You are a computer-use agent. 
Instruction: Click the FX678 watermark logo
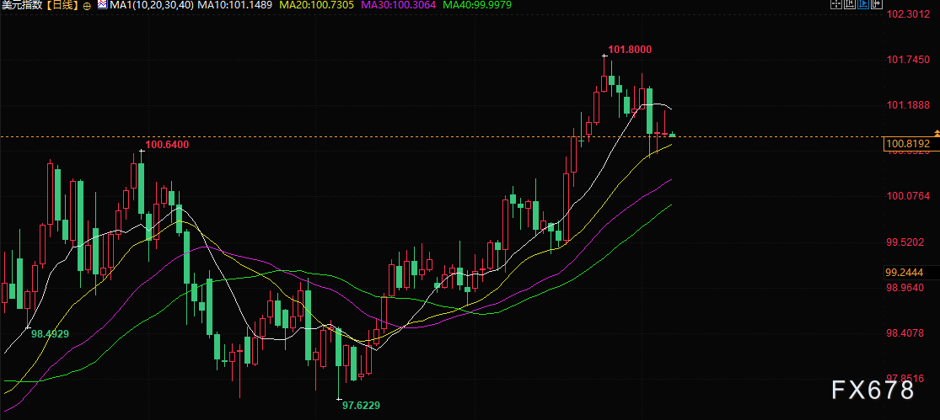point(873,390)
